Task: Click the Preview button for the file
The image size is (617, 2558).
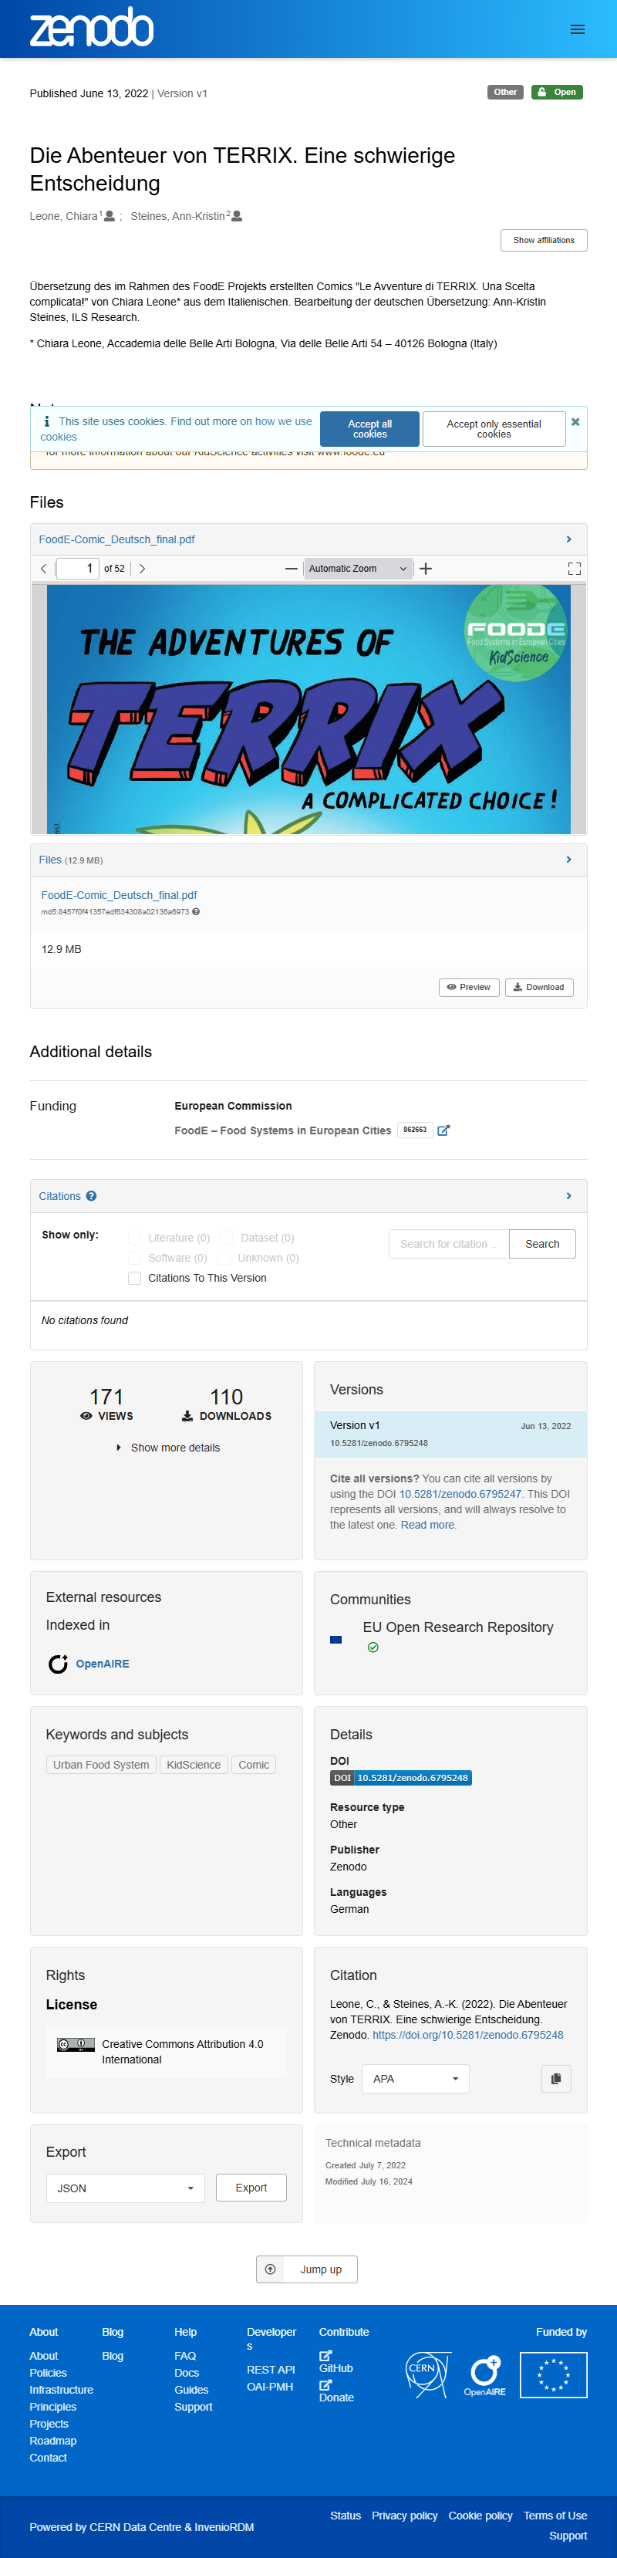Action: click(469, 987)
